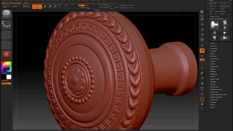Open the red material sphere selector
The image size is (233, 131).
[7, 55]
